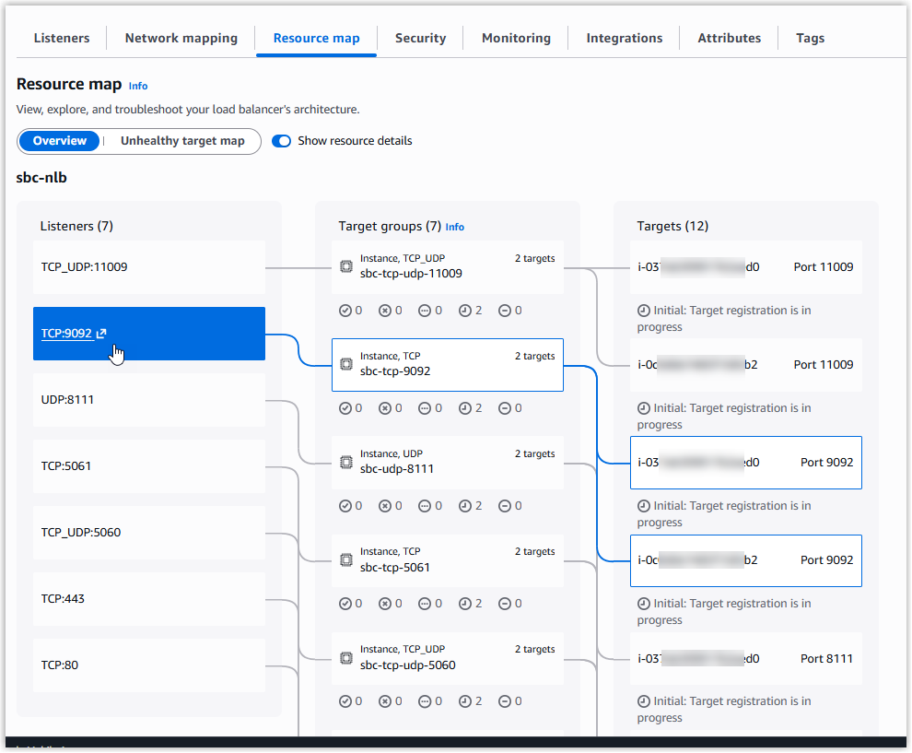This screenshot has height=753, width=912.
Task: Click the Info link beside Target groups
Action: pos(455,227)
